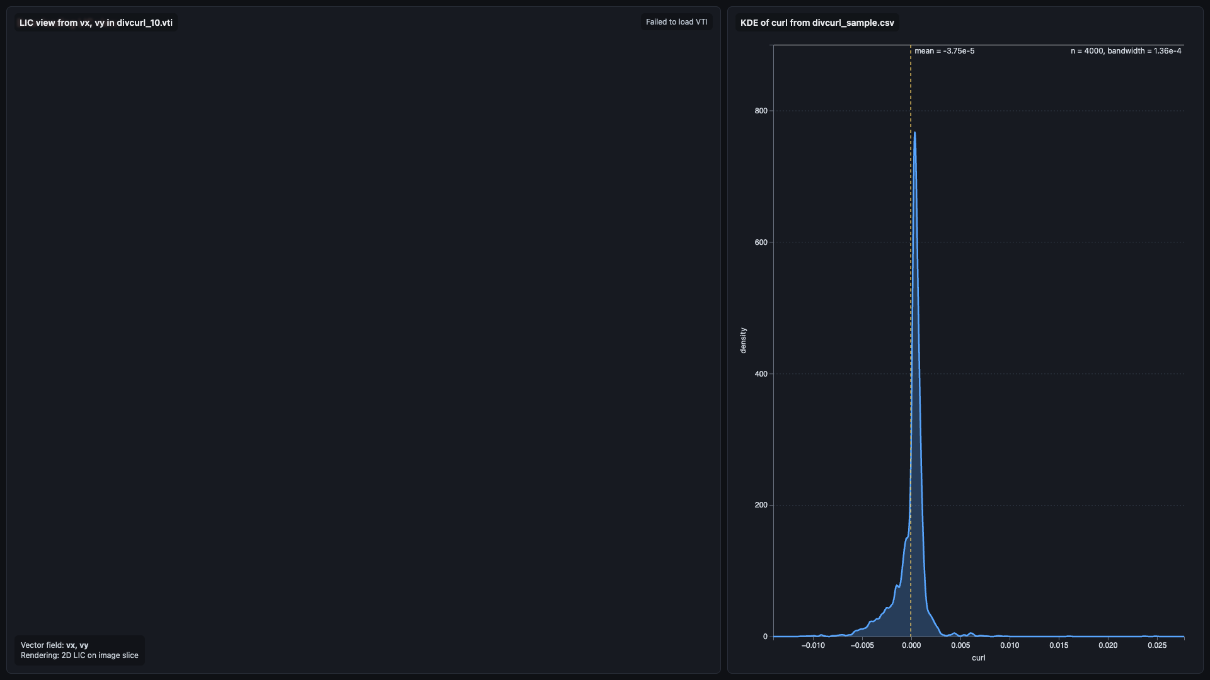This screenshot has height=680, width=1210.
Task: Click the 0.005 x-axis tick label
Action: [x=960, y=645]
